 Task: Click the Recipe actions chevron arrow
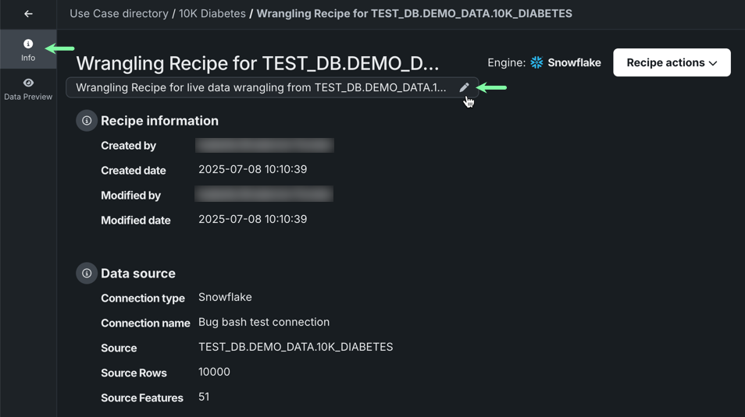pyautogui.click(x=713, y=63)
